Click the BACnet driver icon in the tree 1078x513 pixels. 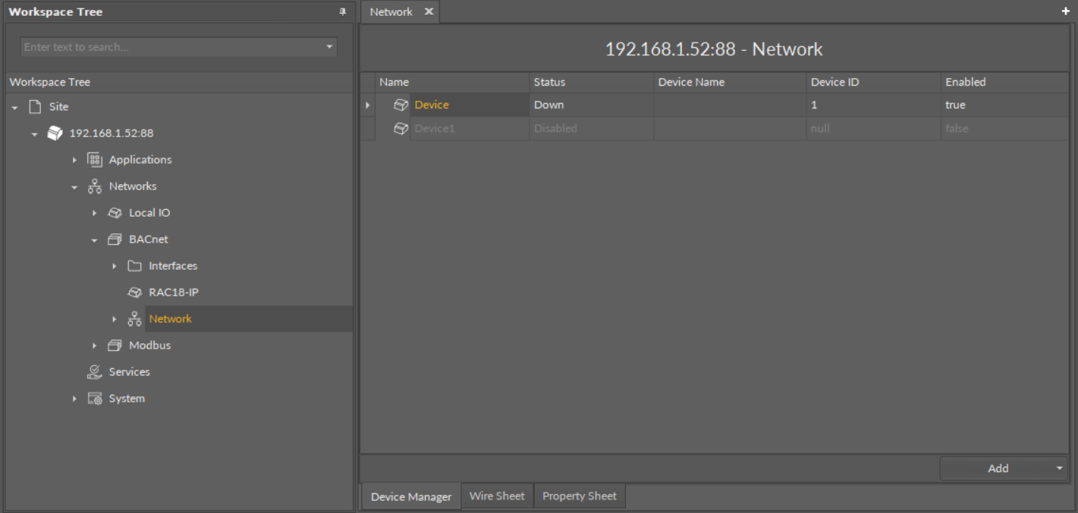pos(115,239)
